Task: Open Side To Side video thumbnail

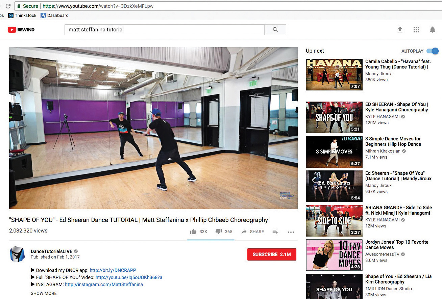Action: (334, 221)
